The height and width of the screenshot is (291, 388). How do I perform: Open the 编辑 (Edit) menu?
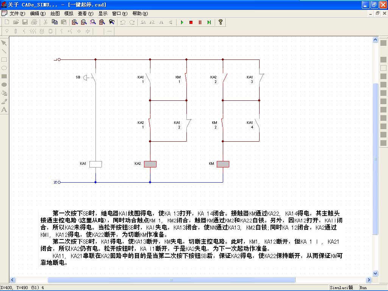(x=38, y=14)
